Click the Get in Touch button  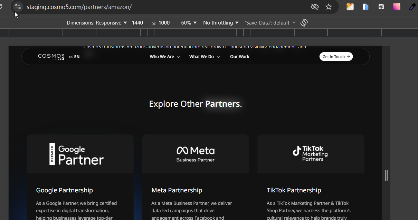point(336,57)
